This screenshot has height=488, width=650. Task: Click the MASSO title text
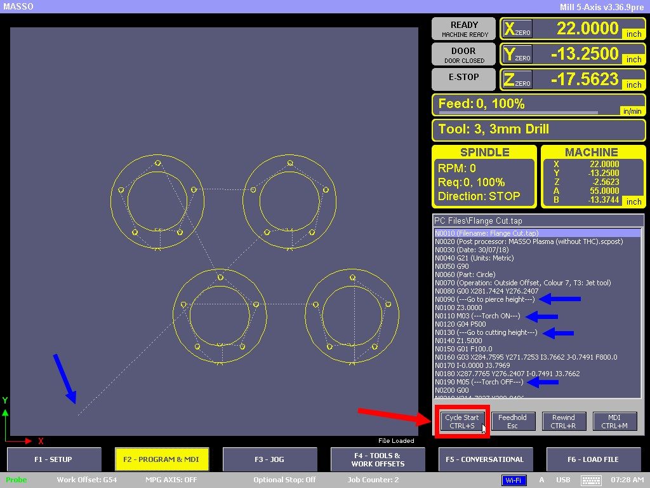[x=18, y=6]
